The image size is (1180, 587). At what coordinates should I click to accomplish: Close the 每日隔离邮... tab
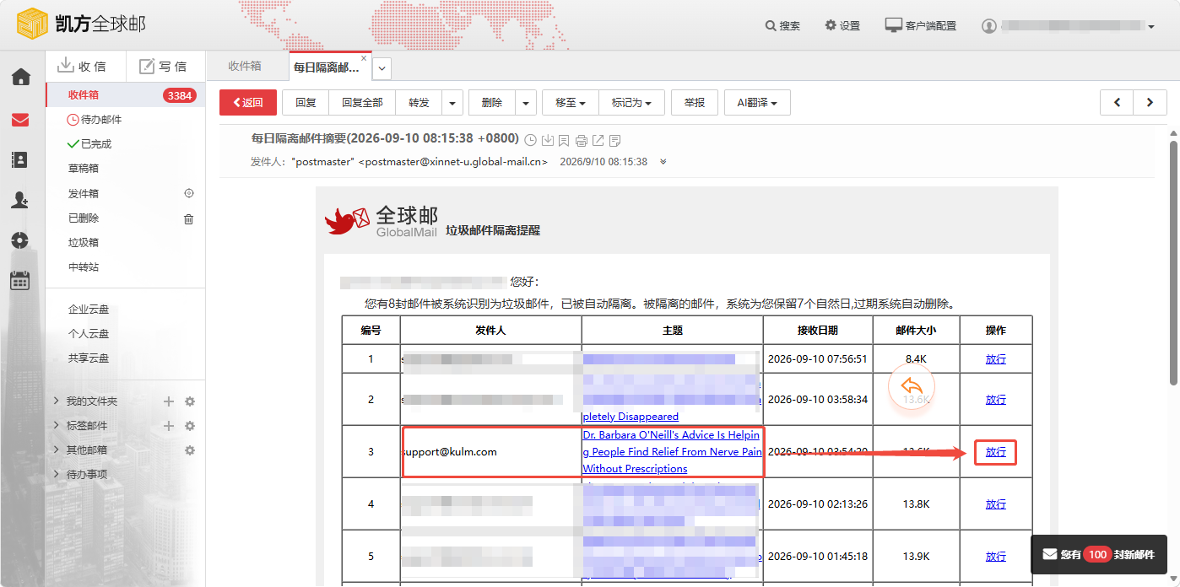click(364, 58)
